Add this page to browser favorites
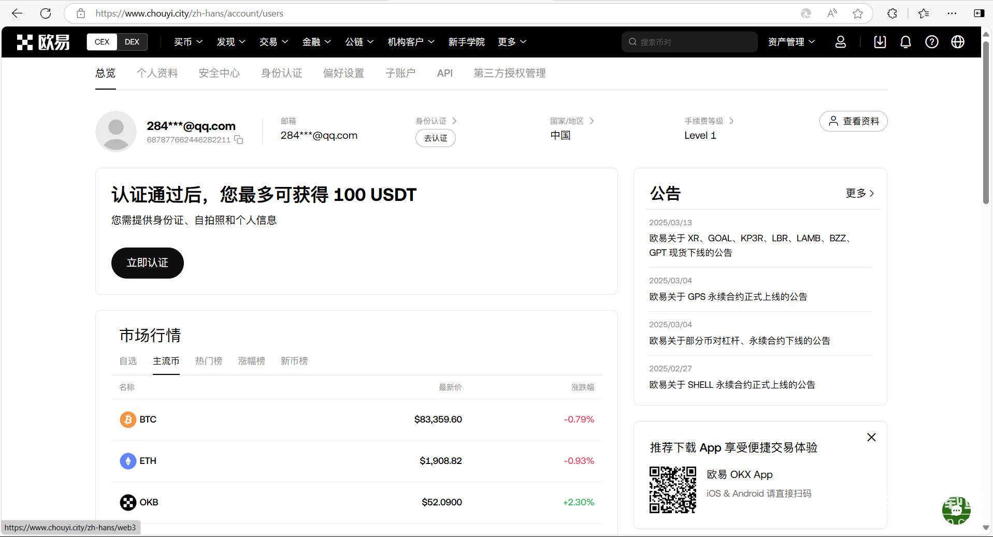Viewport: 993px width, 537px height. coord(858,13)
